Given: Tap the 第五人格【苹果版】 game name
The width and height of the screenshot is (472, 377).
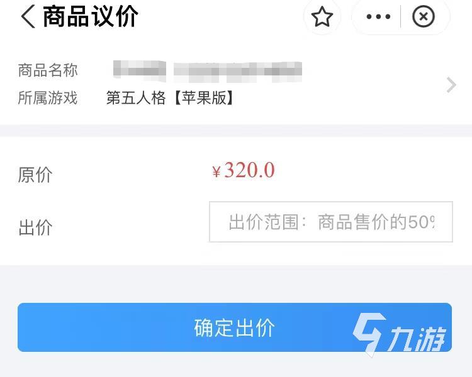Looking at the screenshot, I should (x=170, y=98).
